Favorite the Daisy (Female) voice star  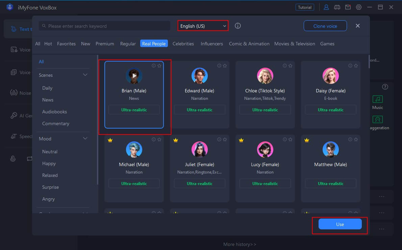tap(356, 66)
